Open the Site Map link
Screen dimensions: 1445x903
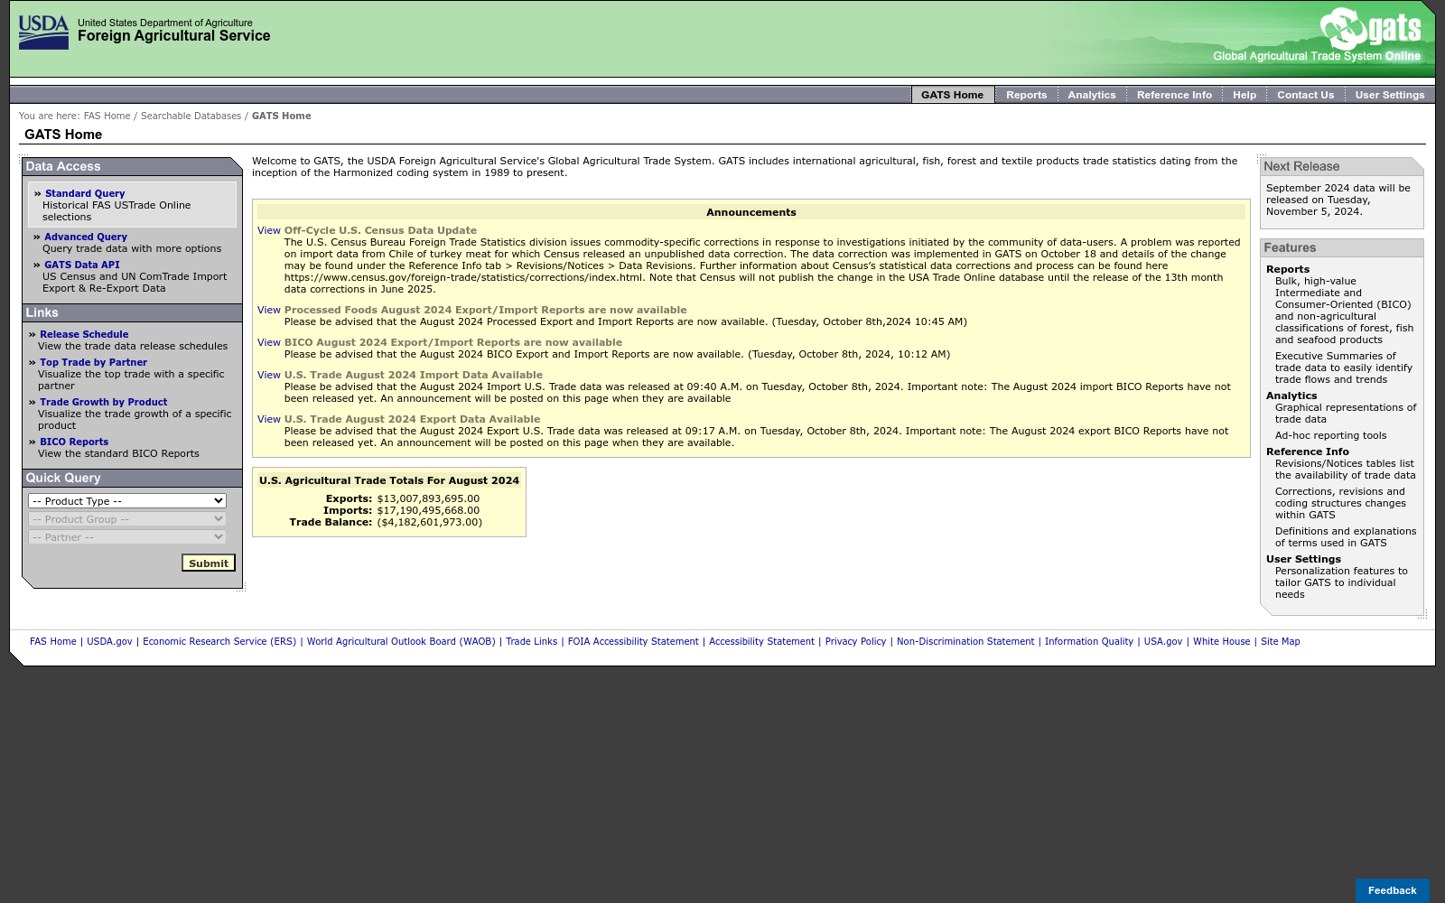(x=1280, y=642)
